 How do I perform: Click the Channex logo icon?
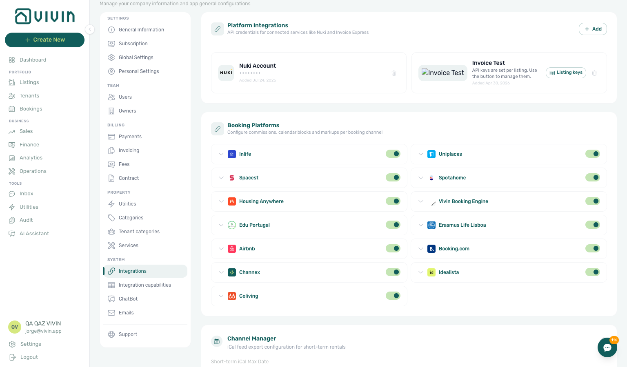pos(232,272)
